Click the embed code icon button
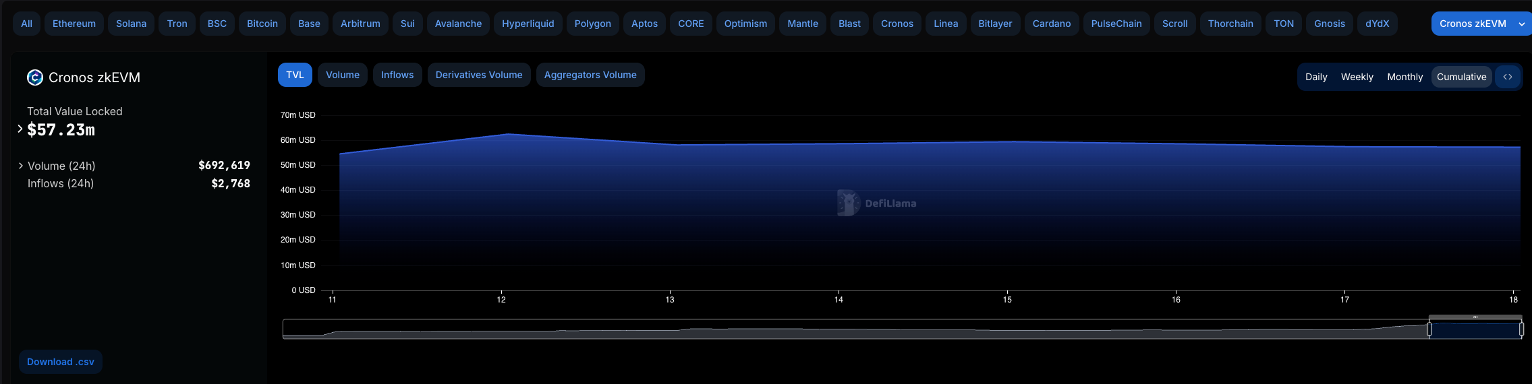 pos(1508,77)
